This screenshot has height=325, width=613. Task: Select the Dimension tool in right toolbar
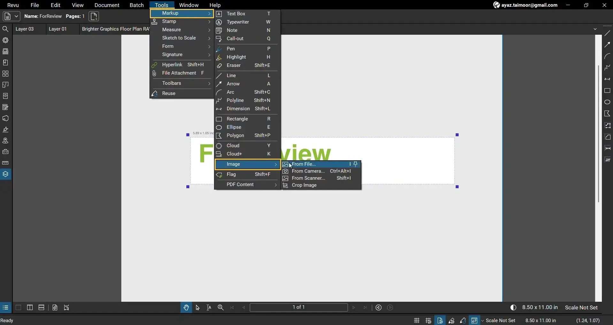(x=607, y=79)
